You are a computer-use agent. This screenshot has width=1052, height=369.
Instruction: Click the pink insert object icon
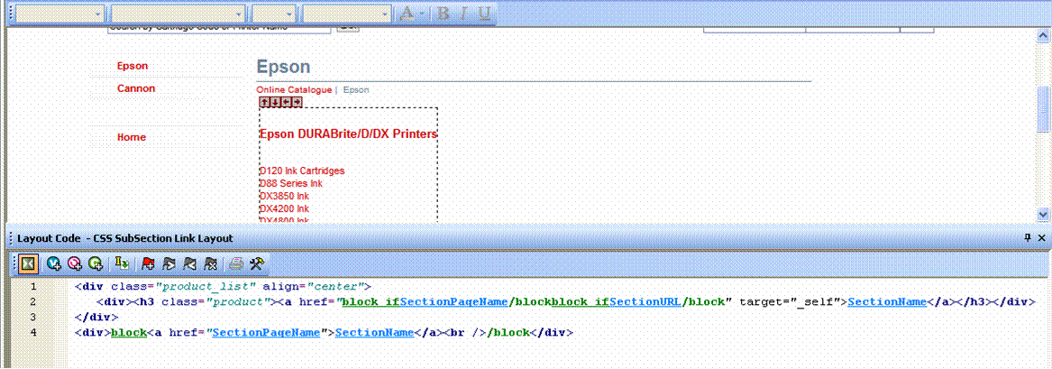pyautogui.click(x=74, y=263)
